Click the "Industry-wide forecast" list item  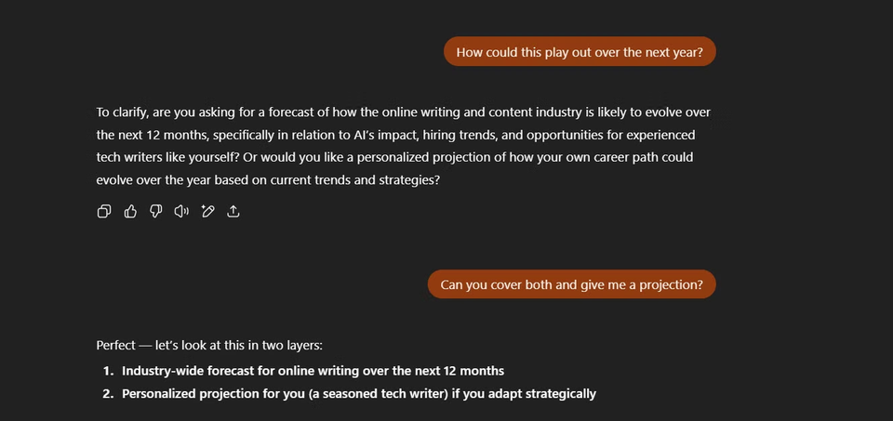(x=193, y=370)
